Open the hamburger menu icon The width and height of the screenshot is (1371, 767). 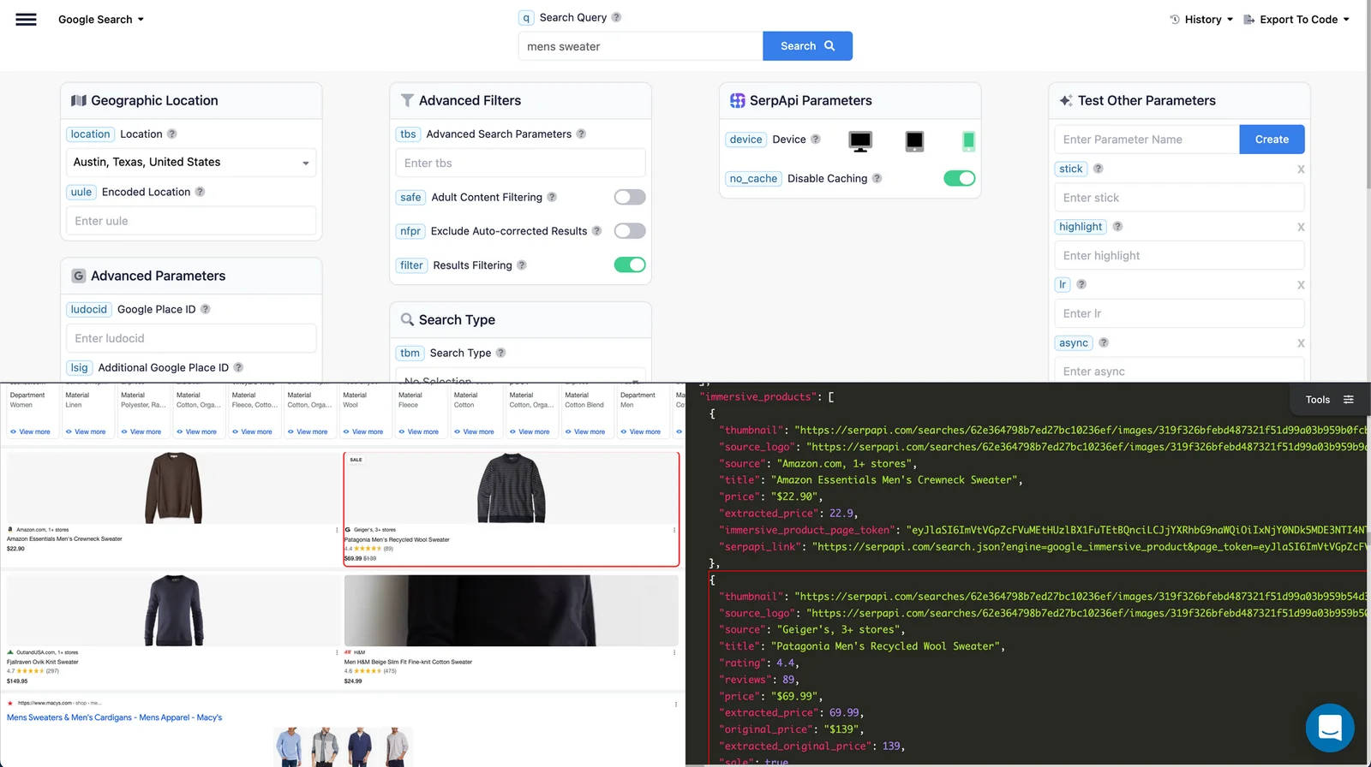pos(27,20)
